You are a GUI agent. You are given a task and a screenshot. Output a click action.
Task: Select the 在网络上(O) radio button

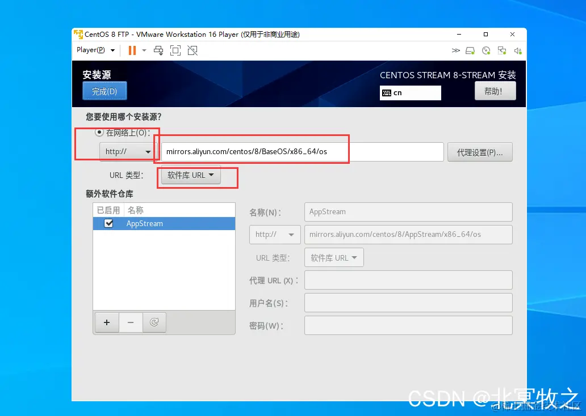[x=99, y=132]
